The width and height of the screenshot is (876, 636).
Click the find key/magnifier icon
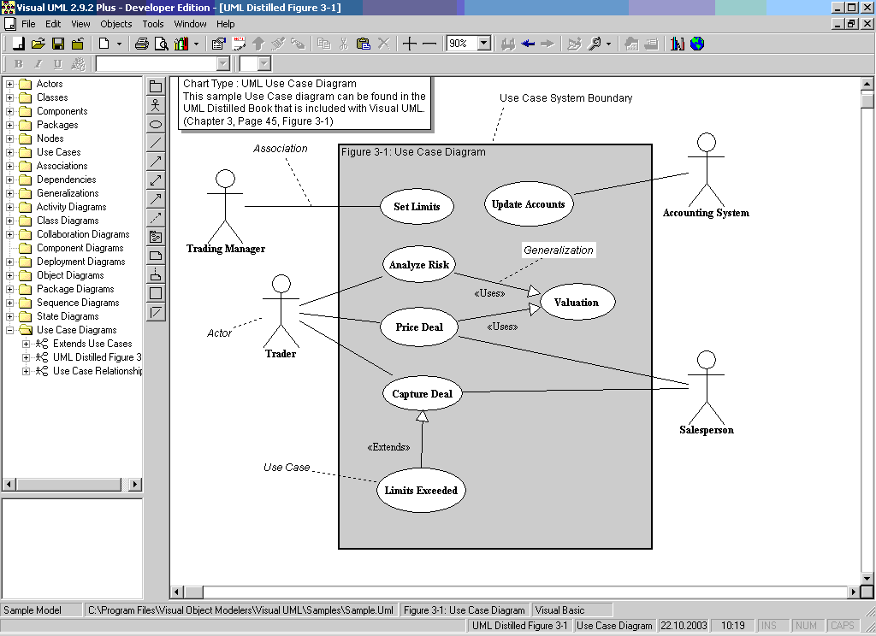(595, 44)
